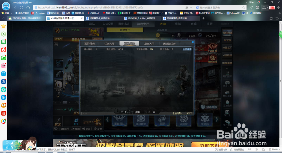
Task: Open the 金币商店 gold shop
Action: tap(209, 107)
